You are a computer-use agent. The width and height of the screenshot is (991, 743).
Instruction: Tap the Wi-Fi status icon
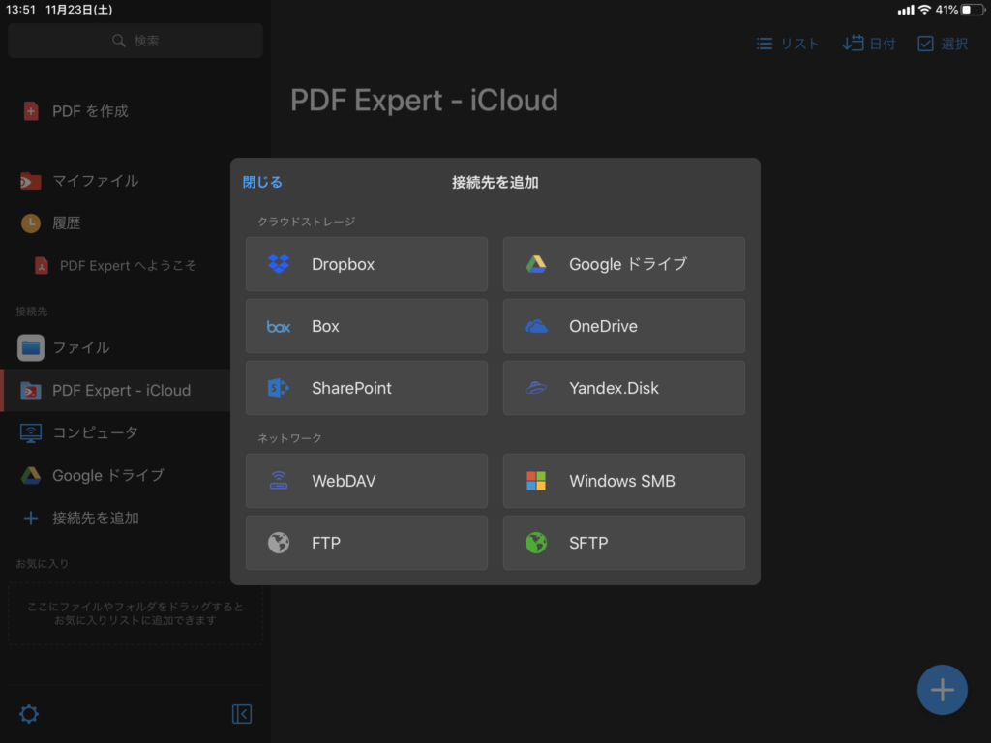pos(924,10)
